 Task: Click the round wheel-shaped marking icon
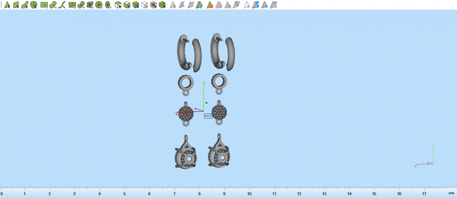pos(99,5)
